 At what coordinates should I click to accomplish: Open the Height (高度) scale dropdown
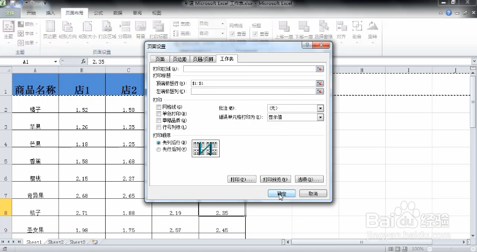click(x=222, y=33)
